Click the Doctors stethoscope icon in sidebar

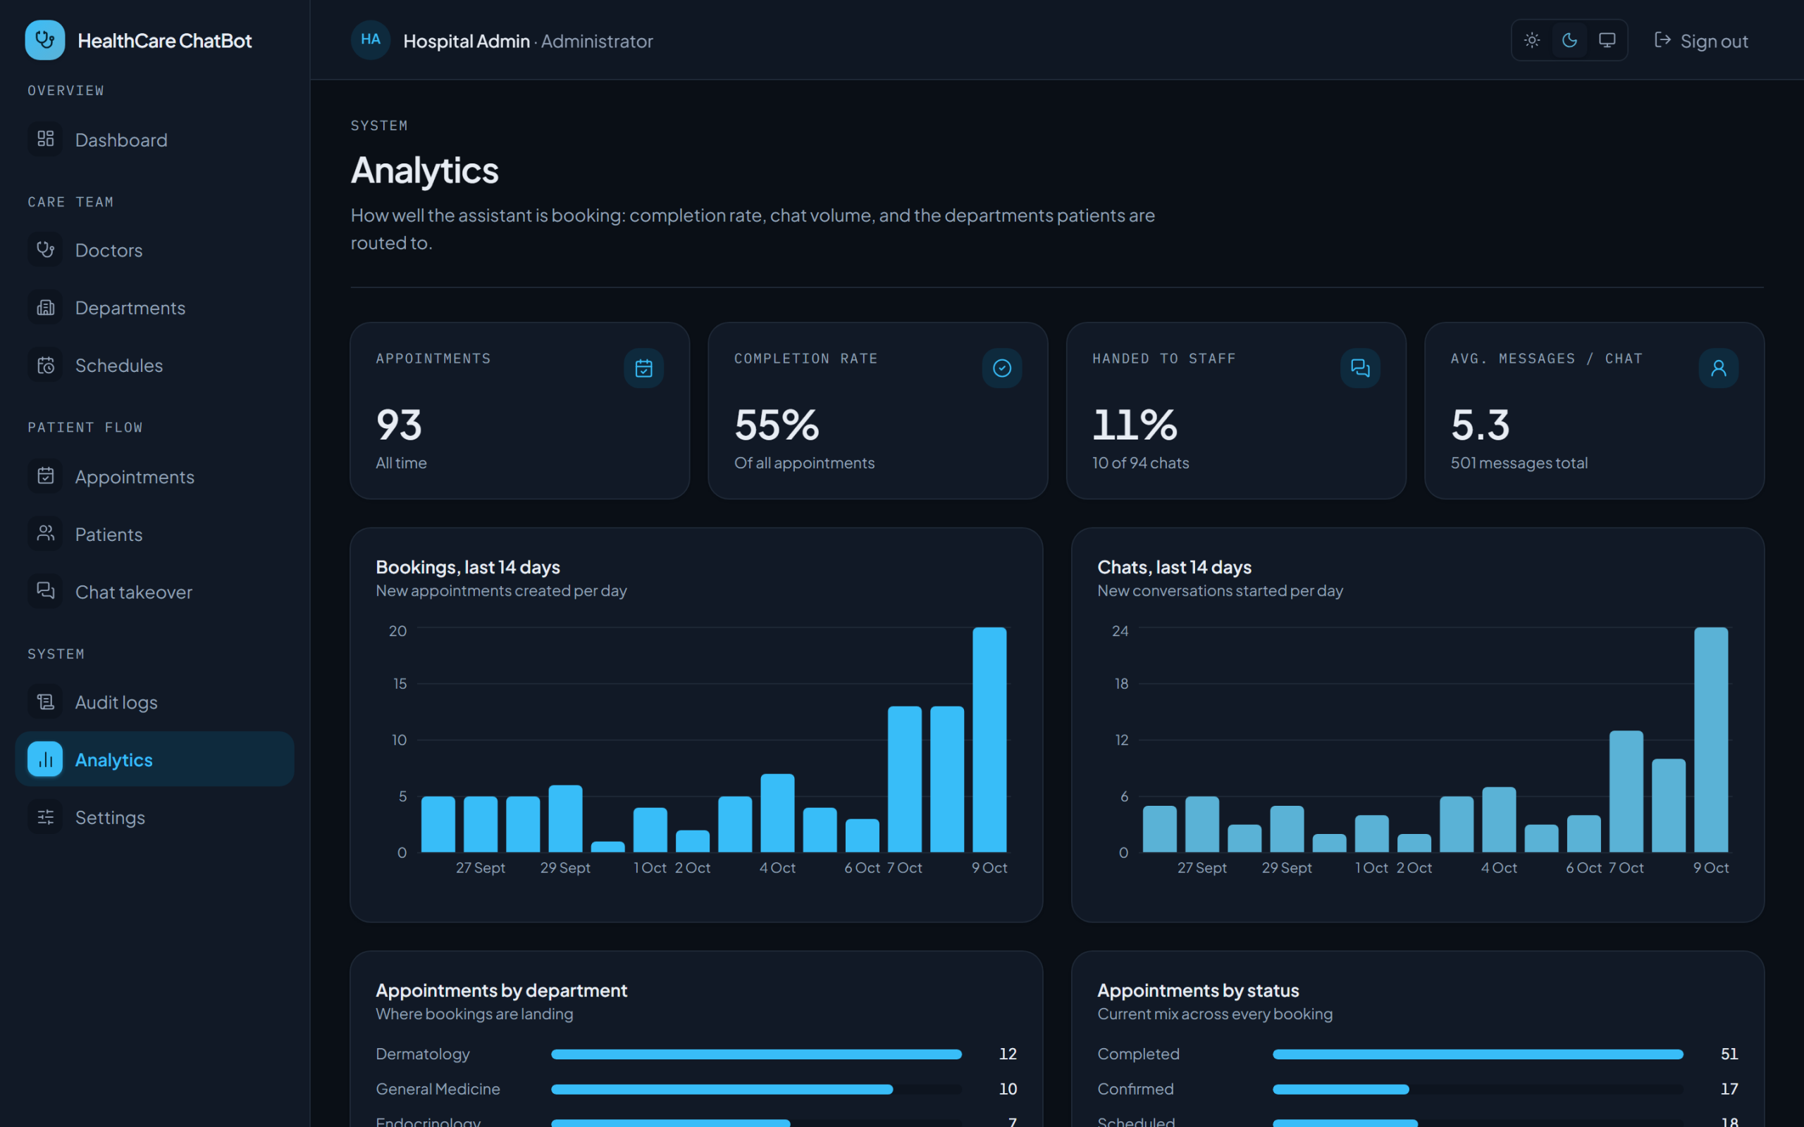click(x=46, y=249)
